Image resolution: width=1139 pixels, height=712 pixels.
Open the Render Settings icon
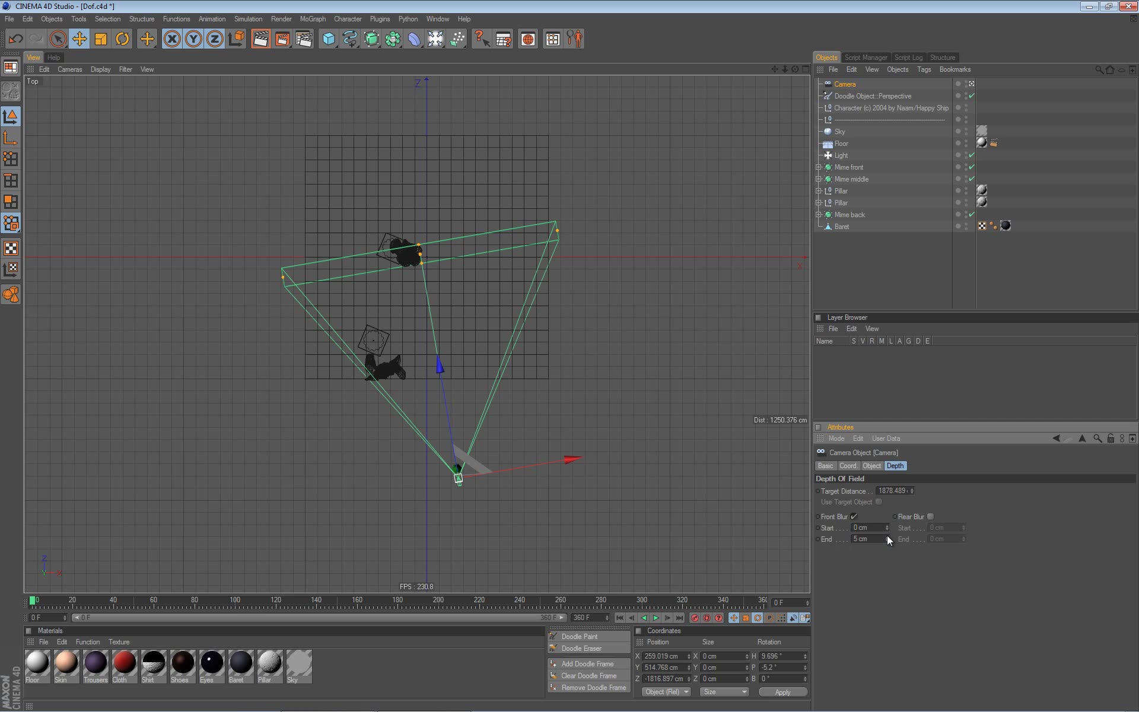click(x=304, y=39)
